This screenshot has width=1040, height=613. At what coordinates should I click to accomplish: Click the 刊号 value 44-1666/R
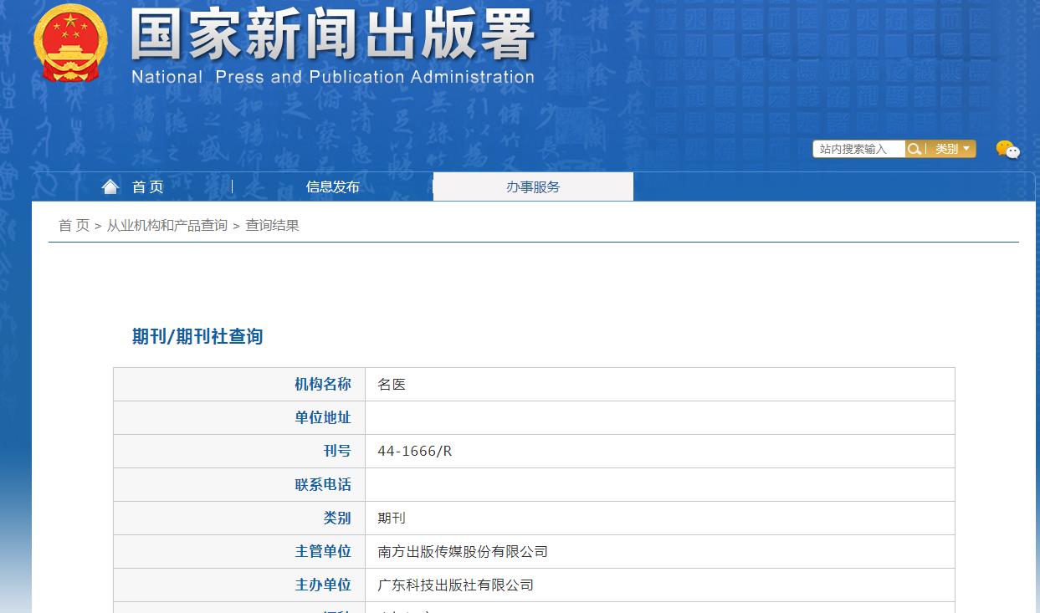point(412,451)
